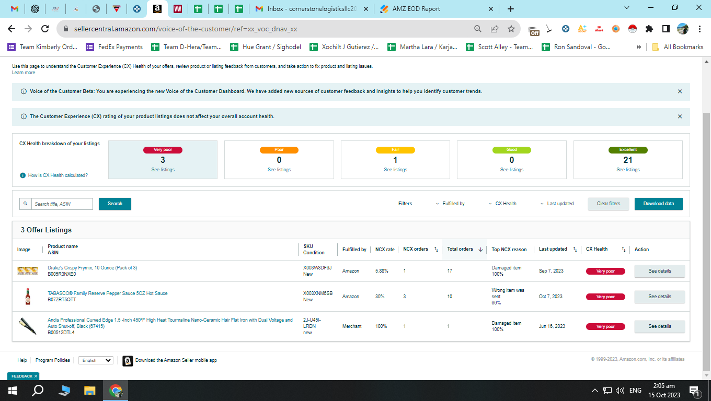Open the Martha Lara bookmark
The height and width of the screenshot is (401, 711).
[x=422, y=47]
